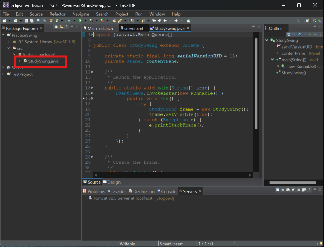The height and width of the screenshot is (247, 324).
Task: Click the Save All toolbar icon
Action: (x=32, y=20)
